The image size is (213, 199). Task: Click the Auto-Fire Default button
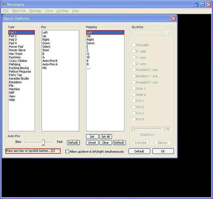73,143
